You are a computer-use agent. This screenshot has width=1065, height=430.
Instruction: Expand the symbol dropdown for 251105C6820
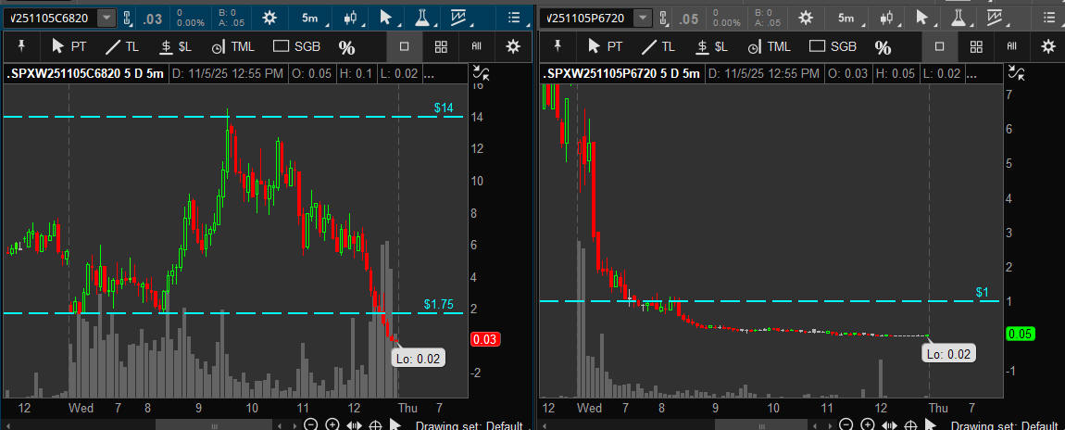click(x=106, y=18)
